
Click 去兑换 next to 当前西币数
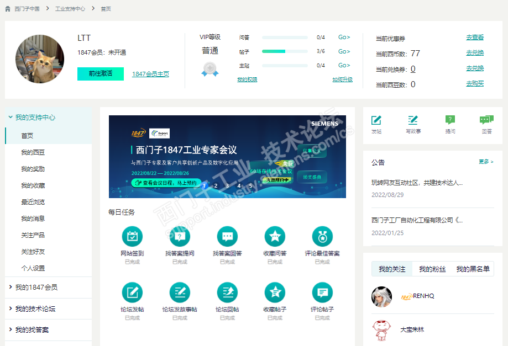coord(475,53)
